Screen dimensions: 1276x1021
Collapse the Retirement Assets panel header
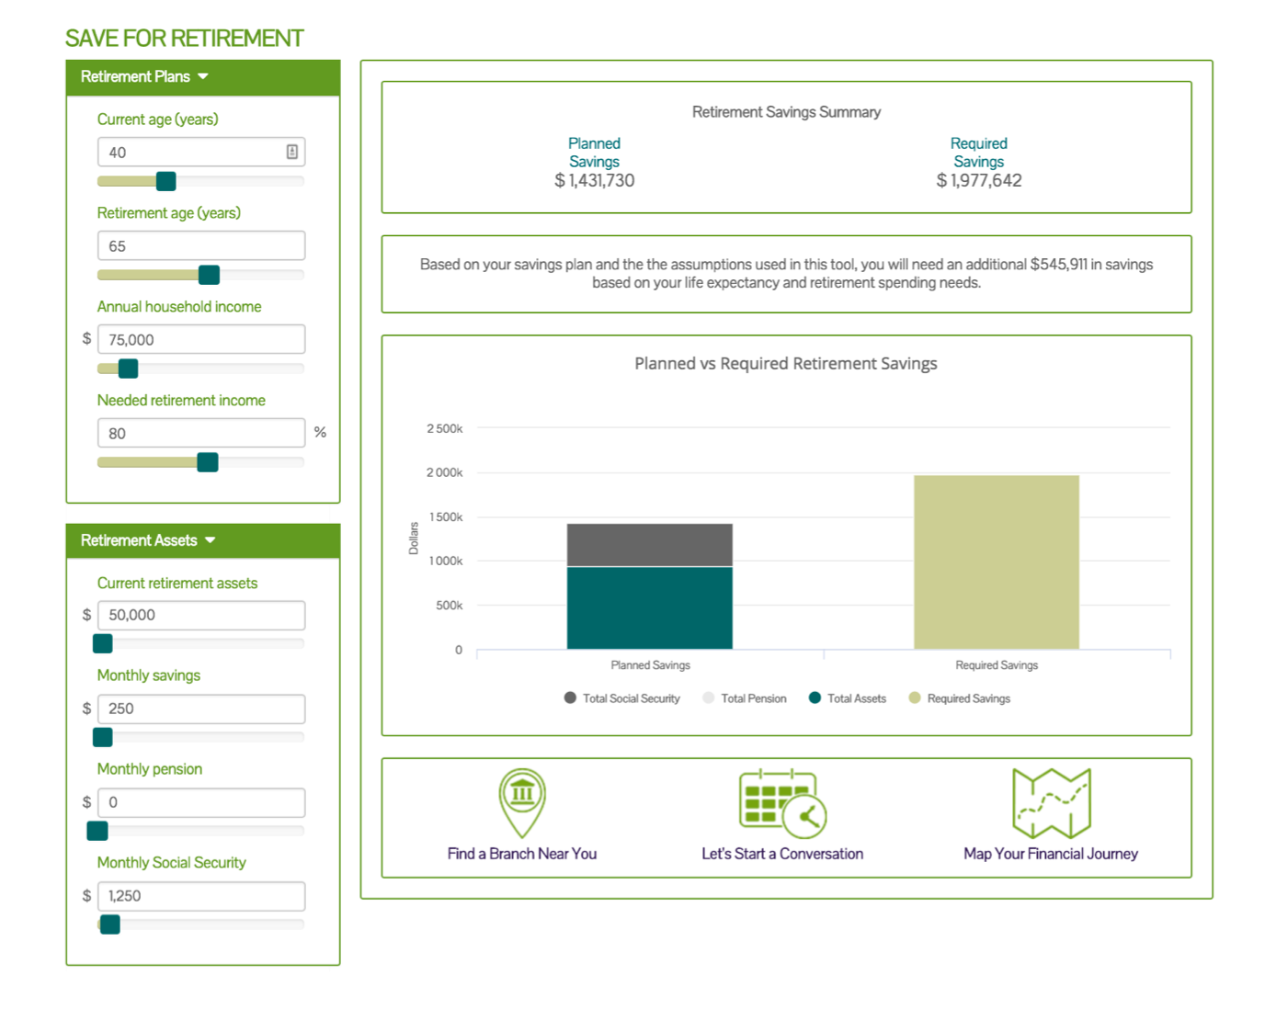tap(148, 540)
